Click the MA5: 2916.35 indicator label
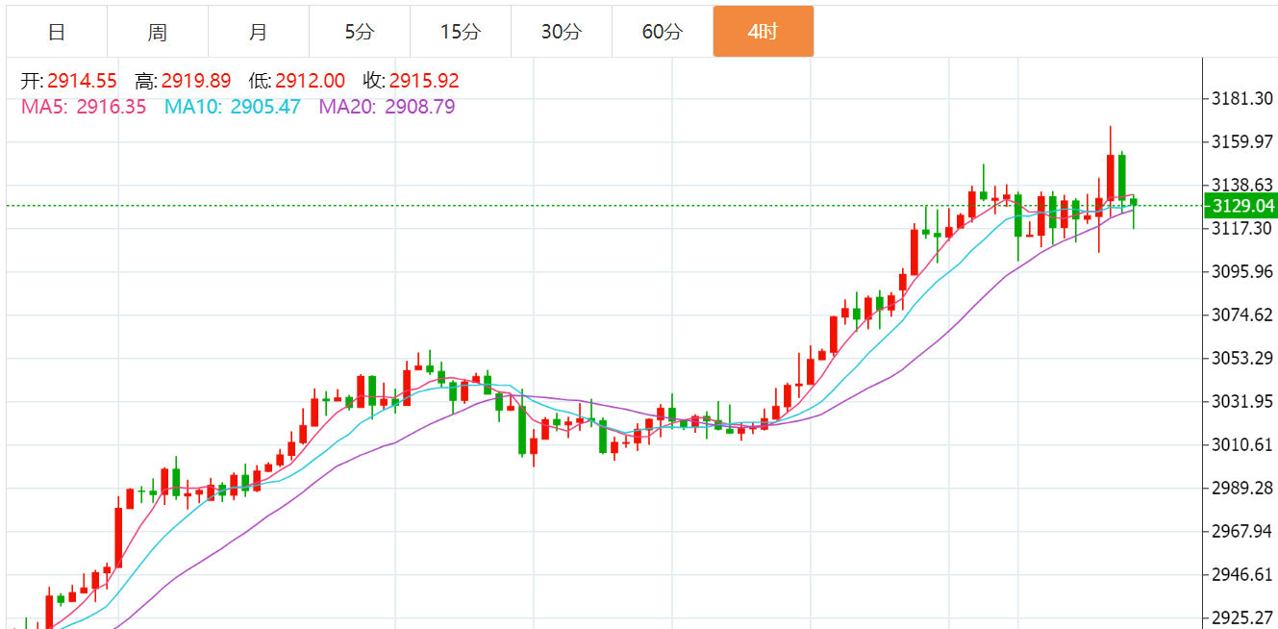The height and width of the screenshot is (629, 1278). click(84, 107)
